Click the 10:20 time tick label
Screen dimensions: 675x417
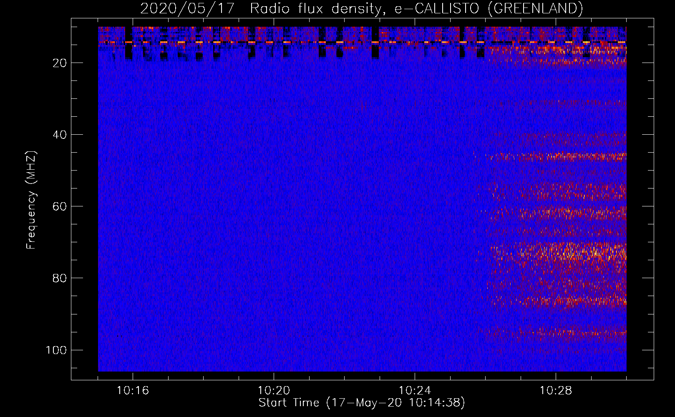coord(274,391)
